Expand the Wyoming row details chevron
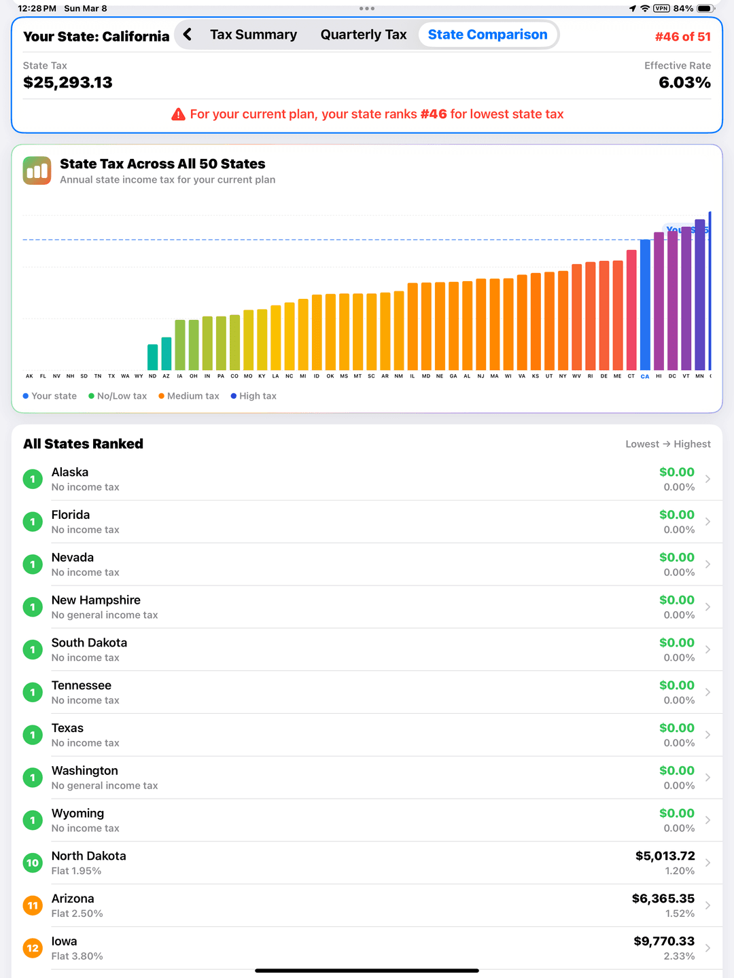 point(707,820)
